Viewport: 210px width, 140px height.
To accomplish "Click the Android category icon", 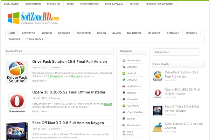I will point(124,73).
